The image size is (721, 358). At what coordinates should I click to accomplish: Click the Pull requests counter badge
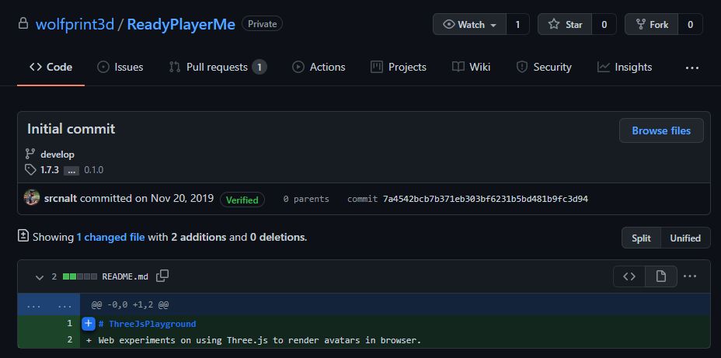259,67
